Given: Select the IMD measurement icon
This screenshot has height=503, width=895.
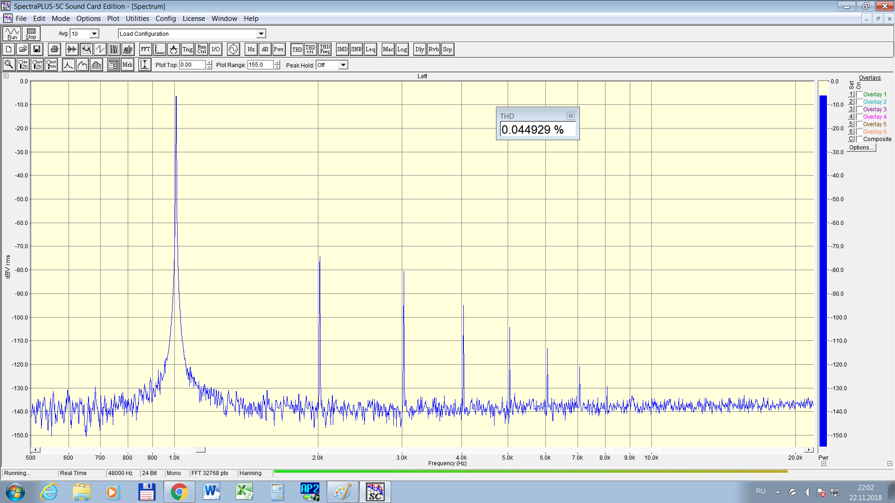Looking at the screenshot, I should coord(342,49).
